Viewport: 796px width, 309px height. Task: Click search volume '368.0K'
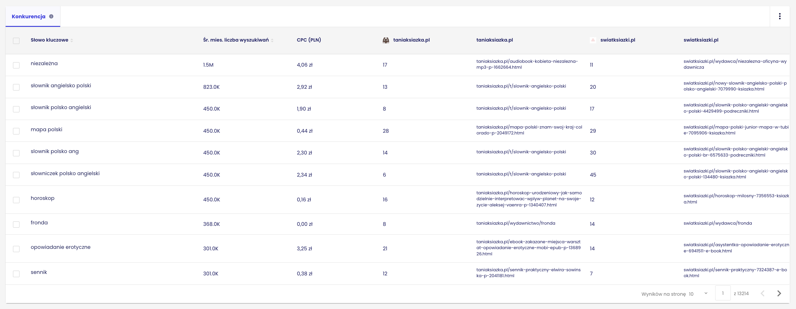(x=211, y=224)
